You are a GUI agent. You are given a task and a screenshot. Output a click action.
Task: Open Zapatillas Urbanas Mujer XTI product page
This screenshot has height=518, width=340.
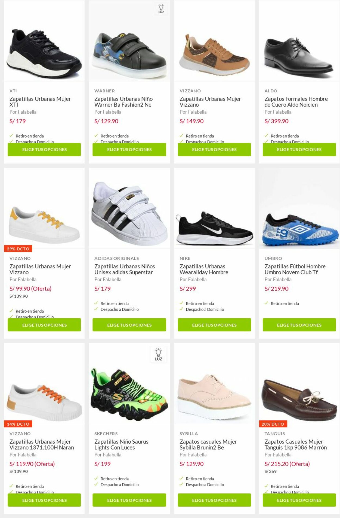point(40,102)
